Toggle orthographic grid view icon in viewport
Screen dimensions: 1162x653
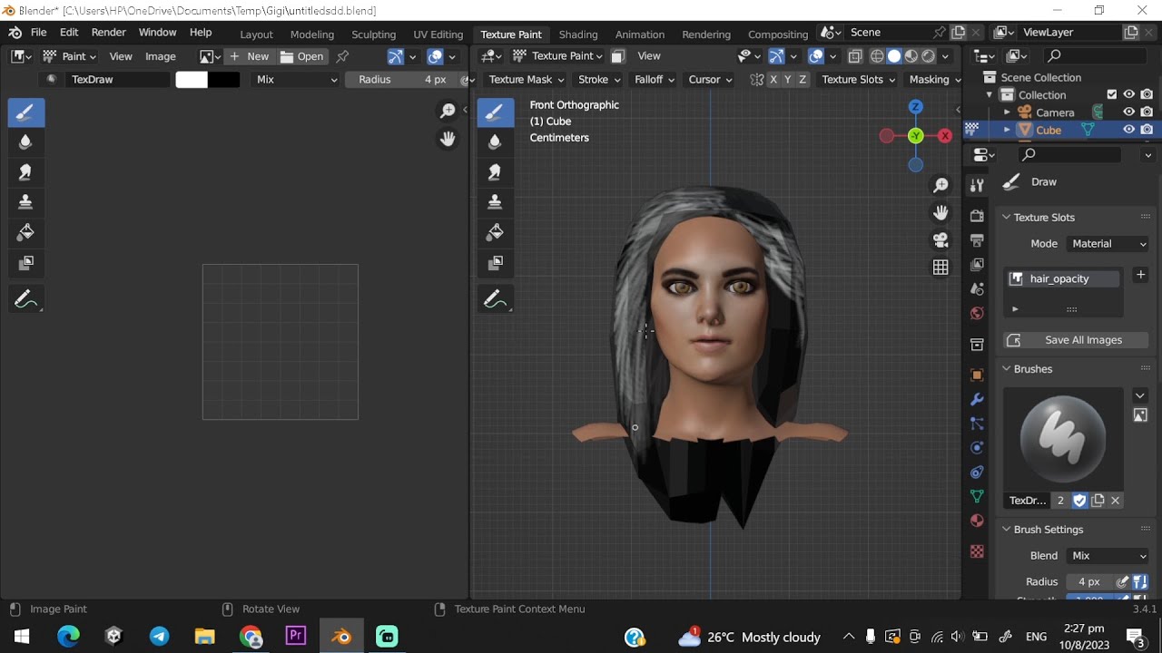tap(940, 268)
